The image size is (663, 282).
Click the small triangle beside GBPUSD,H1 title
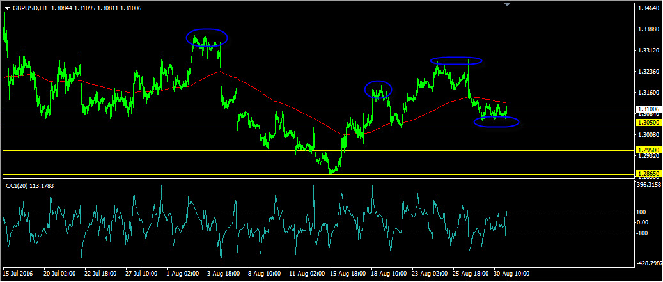coord(7,8)
